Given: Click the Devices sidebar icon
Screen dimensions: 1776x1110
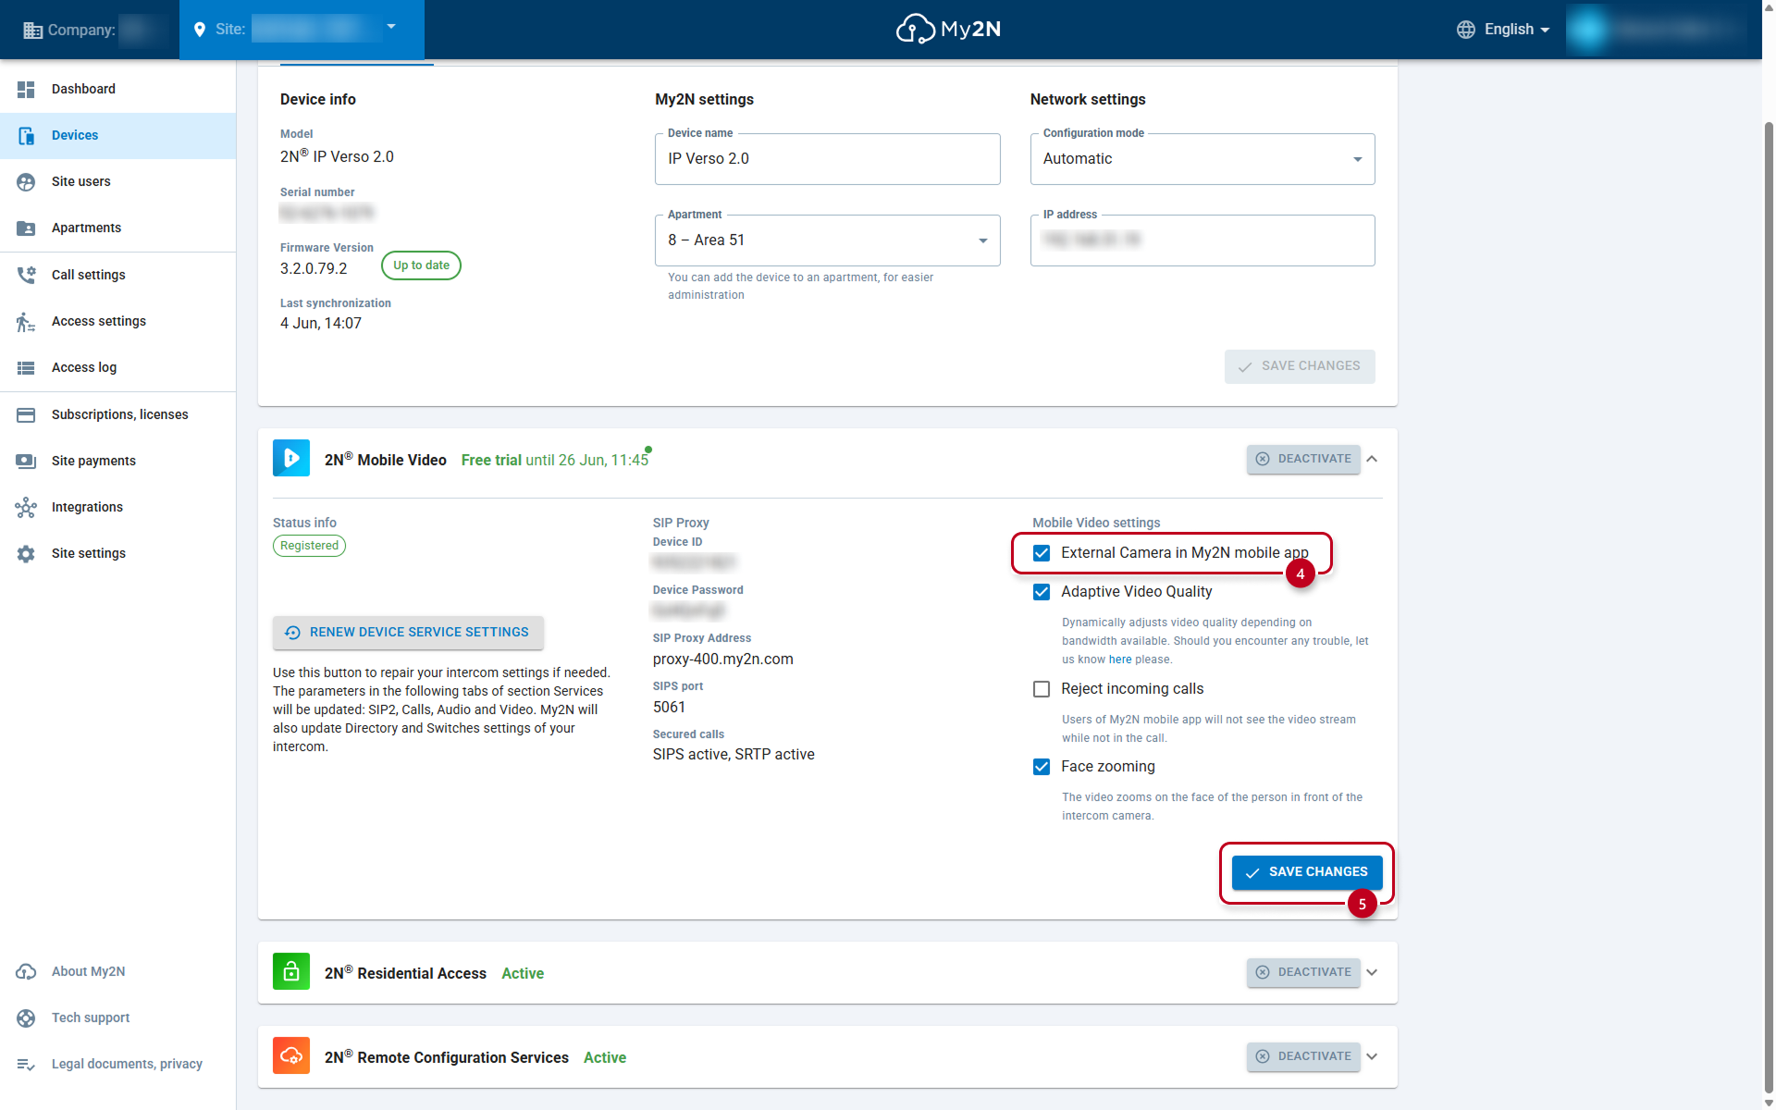Looking at the screenshot, I should (26, 135).
